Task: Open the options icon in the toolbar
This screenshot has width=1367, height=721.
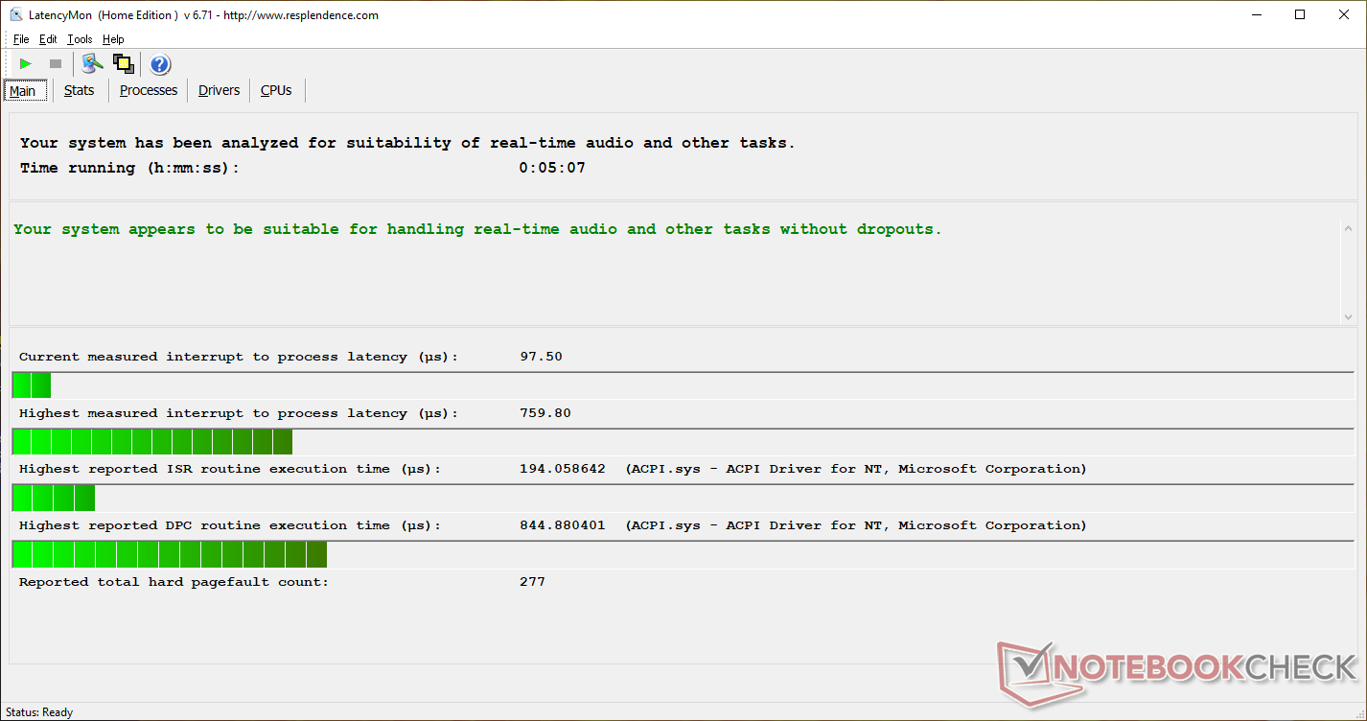Action: pyautogui.click(x=92, y=64)
